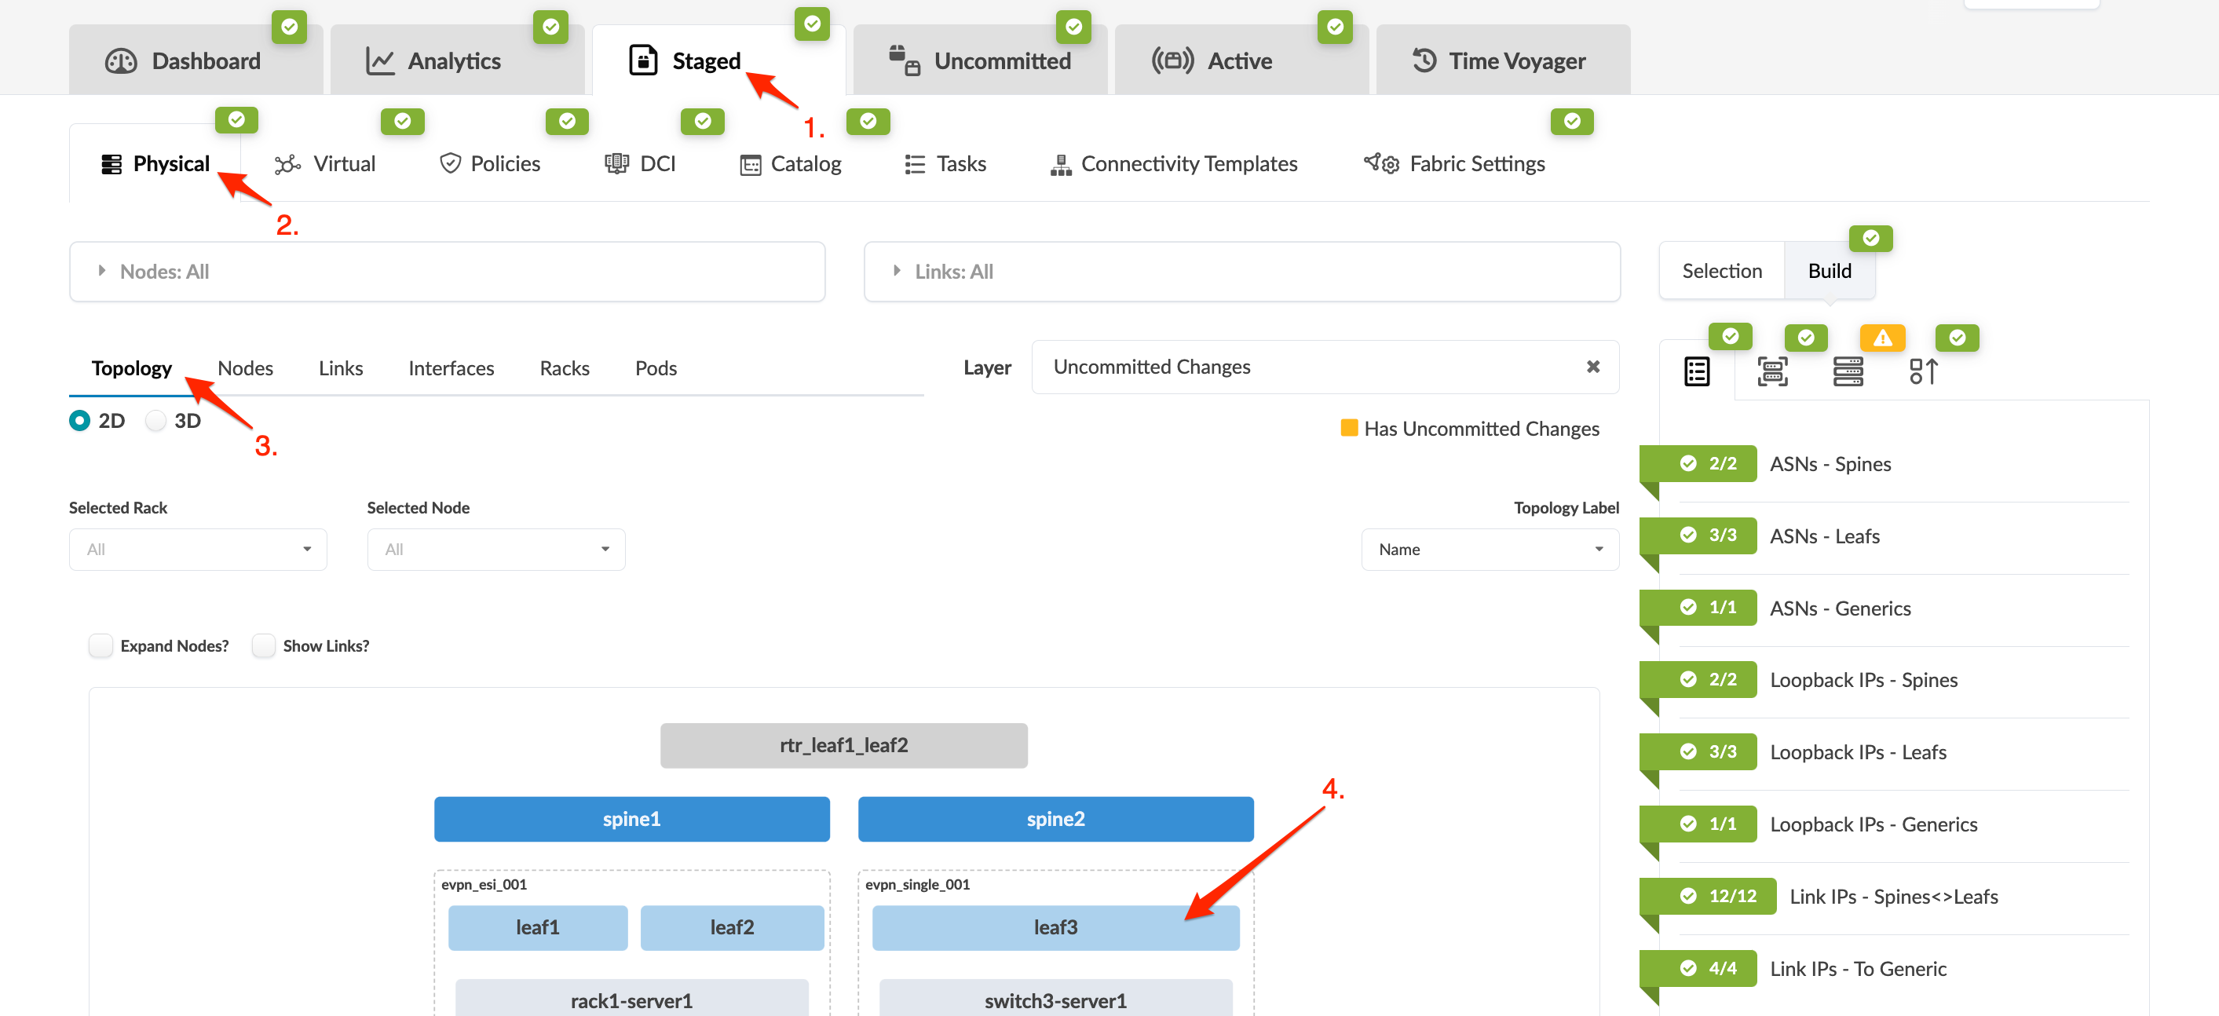Open the Topology Label Name dropdown
Screen dimensions: 2219x1016
[1490, 550]
